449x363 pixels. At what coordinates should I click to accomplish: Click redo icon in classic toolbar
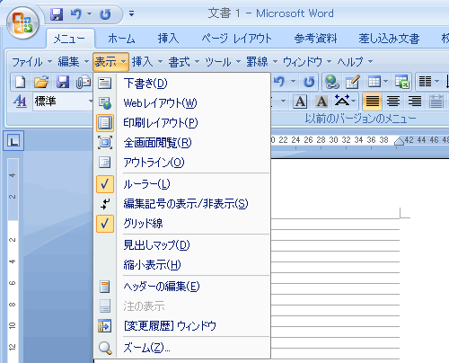309,82
